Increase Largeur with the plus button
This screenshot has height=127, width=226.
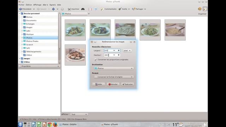click(119, 50)
